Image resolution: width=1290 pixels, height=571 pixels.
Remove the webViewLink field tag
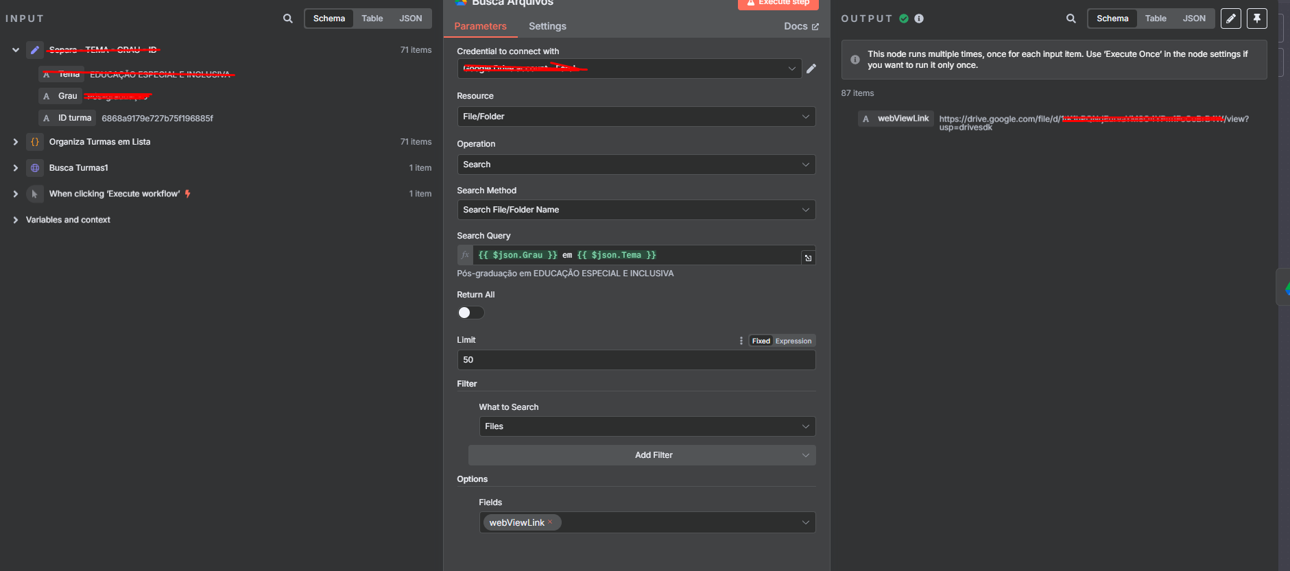(x=550, y=522)
